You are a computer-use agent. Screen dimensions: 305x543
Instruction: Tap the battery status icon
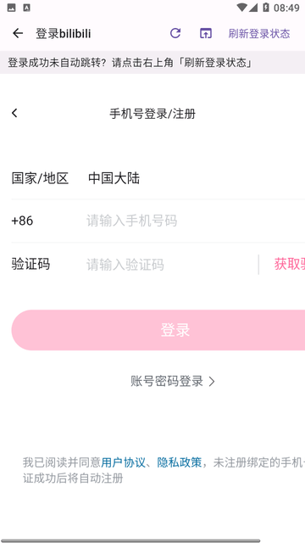266,8
